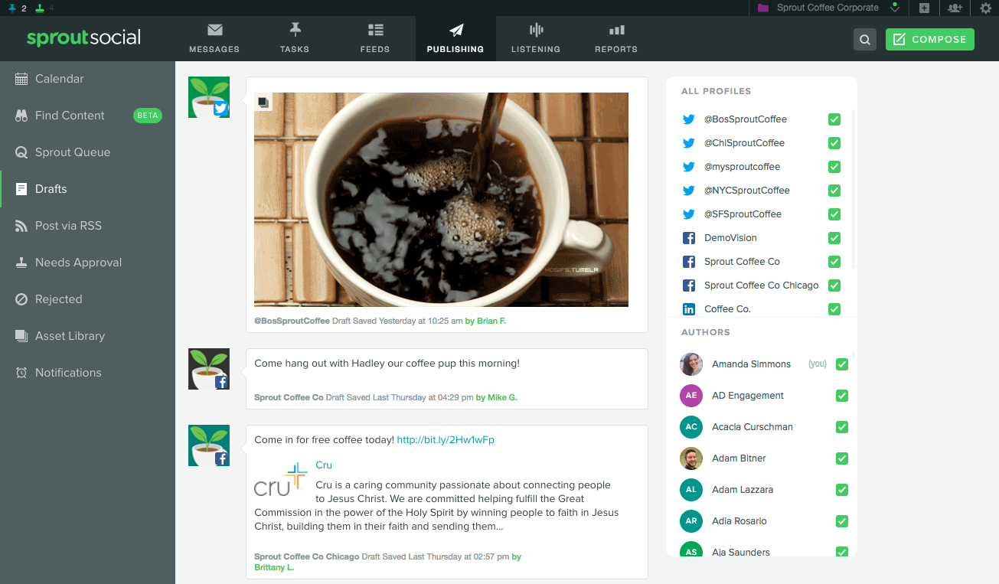Click the AC avatar for Acacia Curschman
The width and height of the screenshot is (999, 584).
tap(691, 427)
